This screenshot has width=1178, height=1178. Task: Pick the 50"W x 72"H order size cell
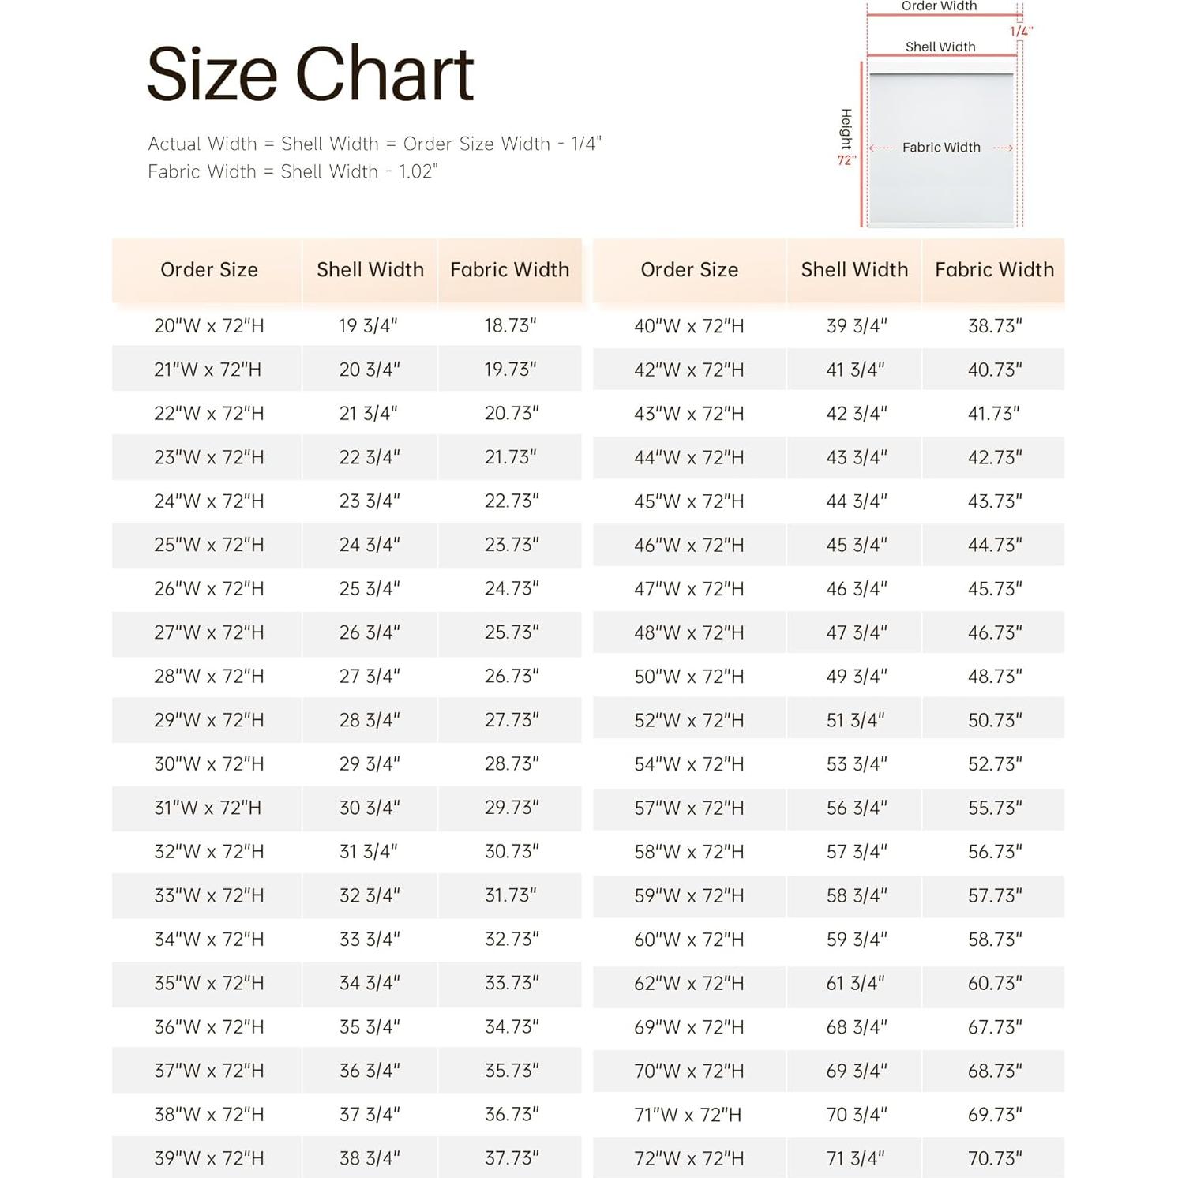coord(688,677)
